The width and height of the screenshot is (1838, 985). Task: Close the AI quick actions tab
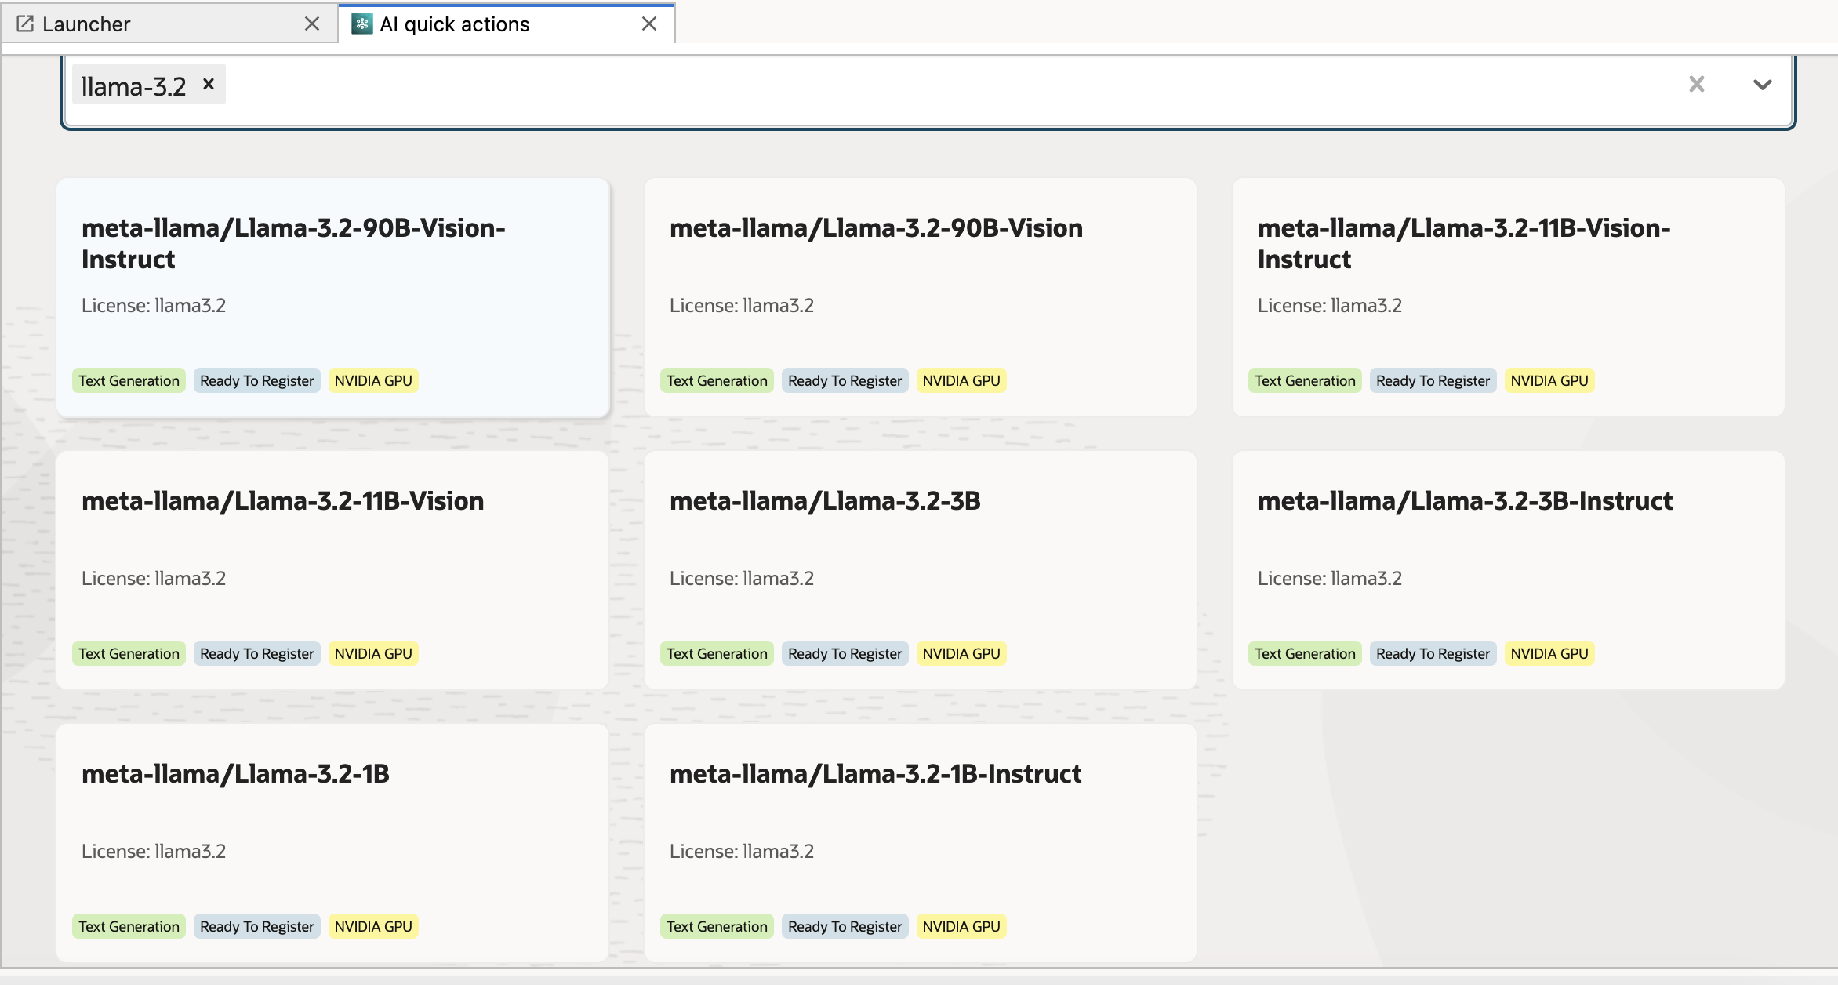click(x=648, y=24)
